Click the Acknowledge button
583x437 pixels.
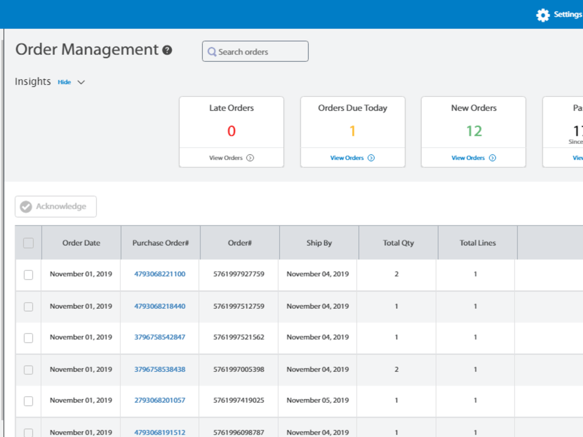56,207
